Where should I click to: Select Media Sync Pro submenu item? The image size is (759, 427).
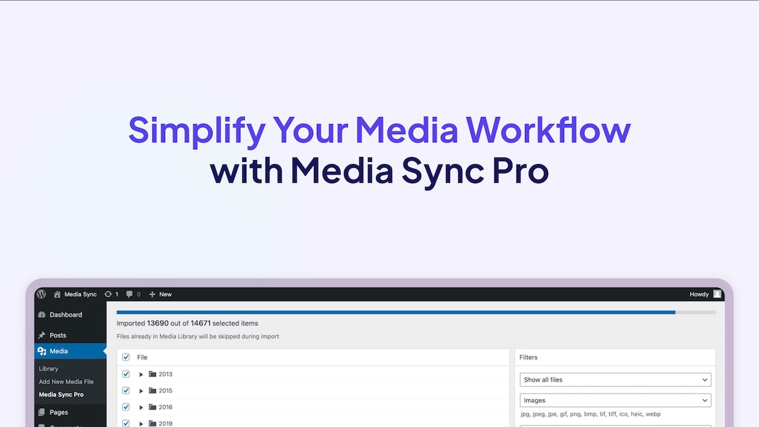[x=61, y=395]
